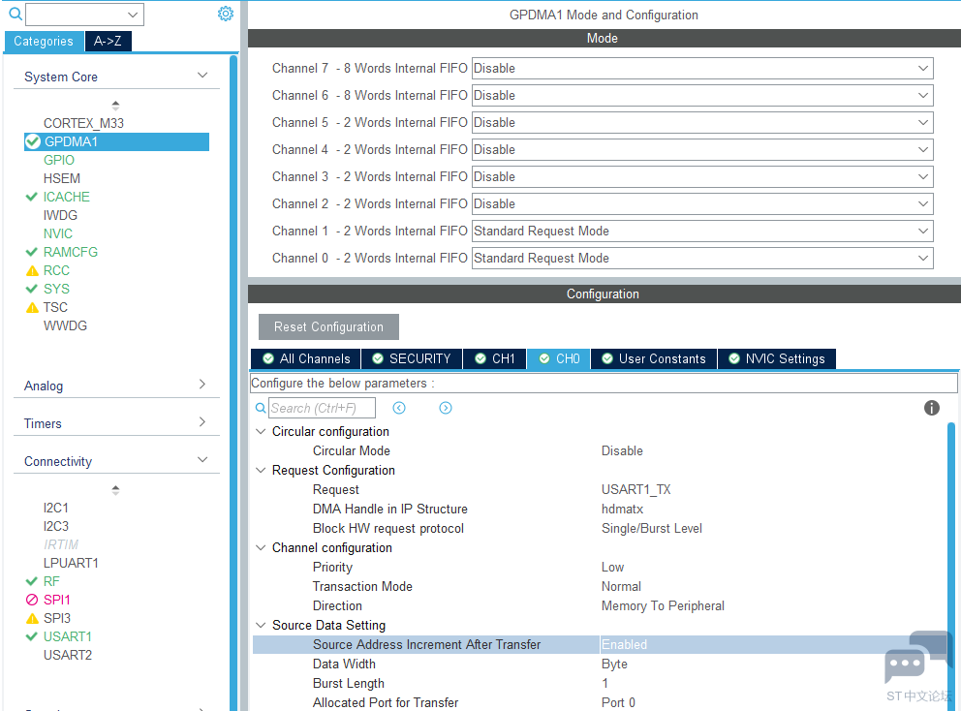Click the Direction value Memory To Peripheral
This screenshot has width=961, height=711.
(663, 605)
